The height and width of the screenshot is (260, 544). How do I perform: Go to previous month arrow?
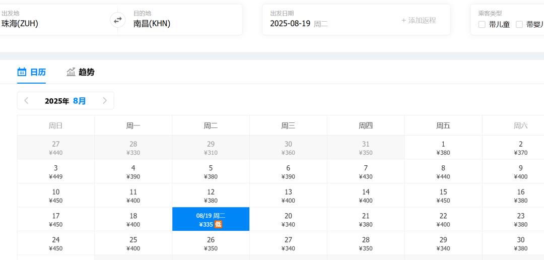pos(26,101)
